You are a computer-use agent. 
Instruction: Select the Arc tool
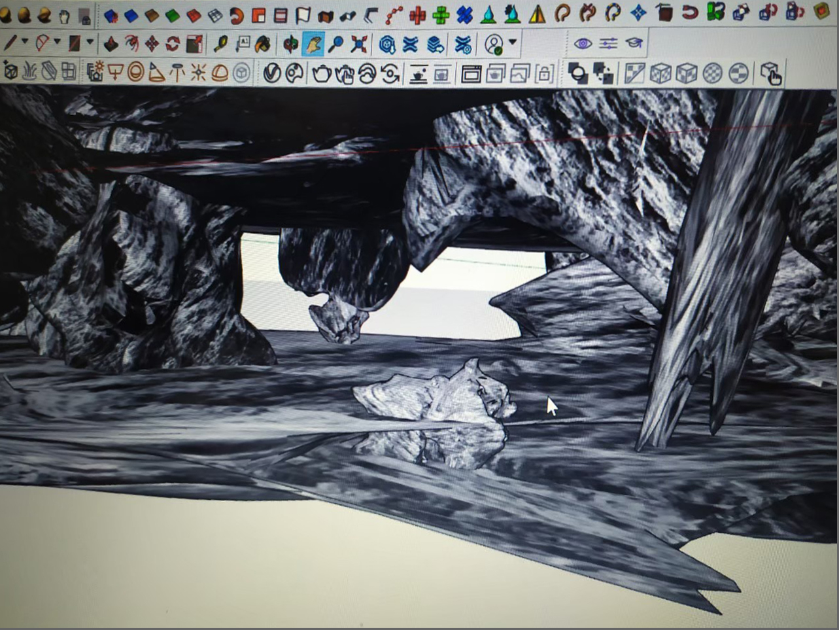[42, 43]
